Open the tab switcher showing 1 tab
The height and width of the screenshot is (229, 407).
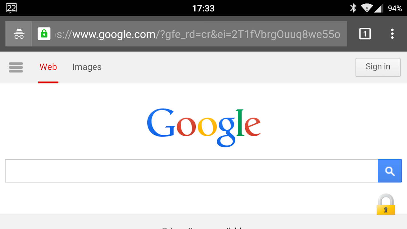[365, 34]
